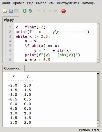Click '2.5' in the while condition
The height and width of the screenshot is (132, 102).
44,36
